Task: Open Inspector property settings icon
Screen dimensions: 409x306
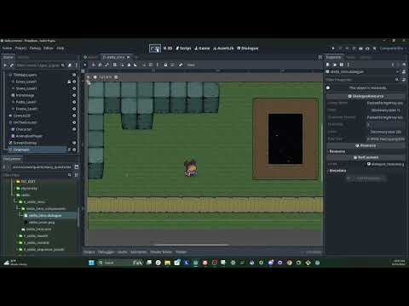Action: coord(404,80)
